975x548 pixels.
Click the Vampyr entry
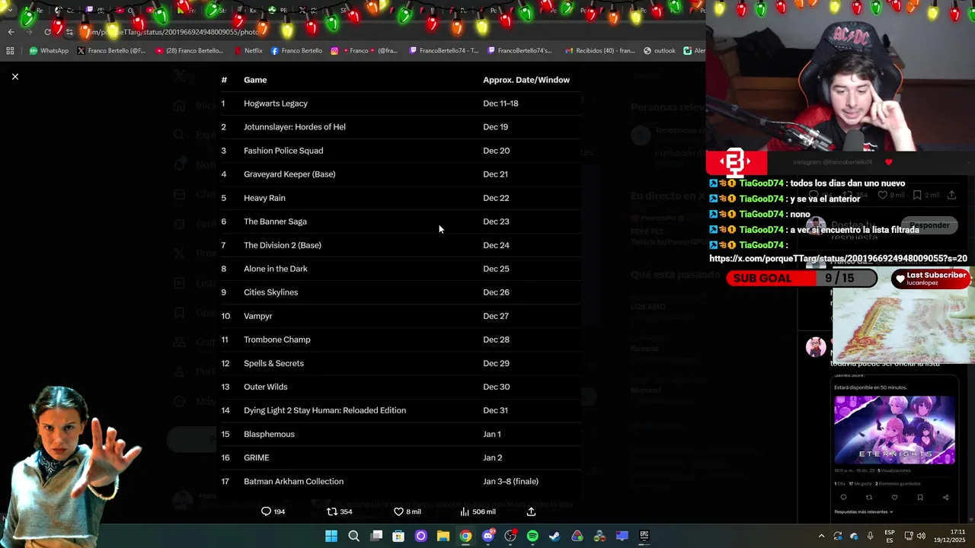click(x=257, y=316)
